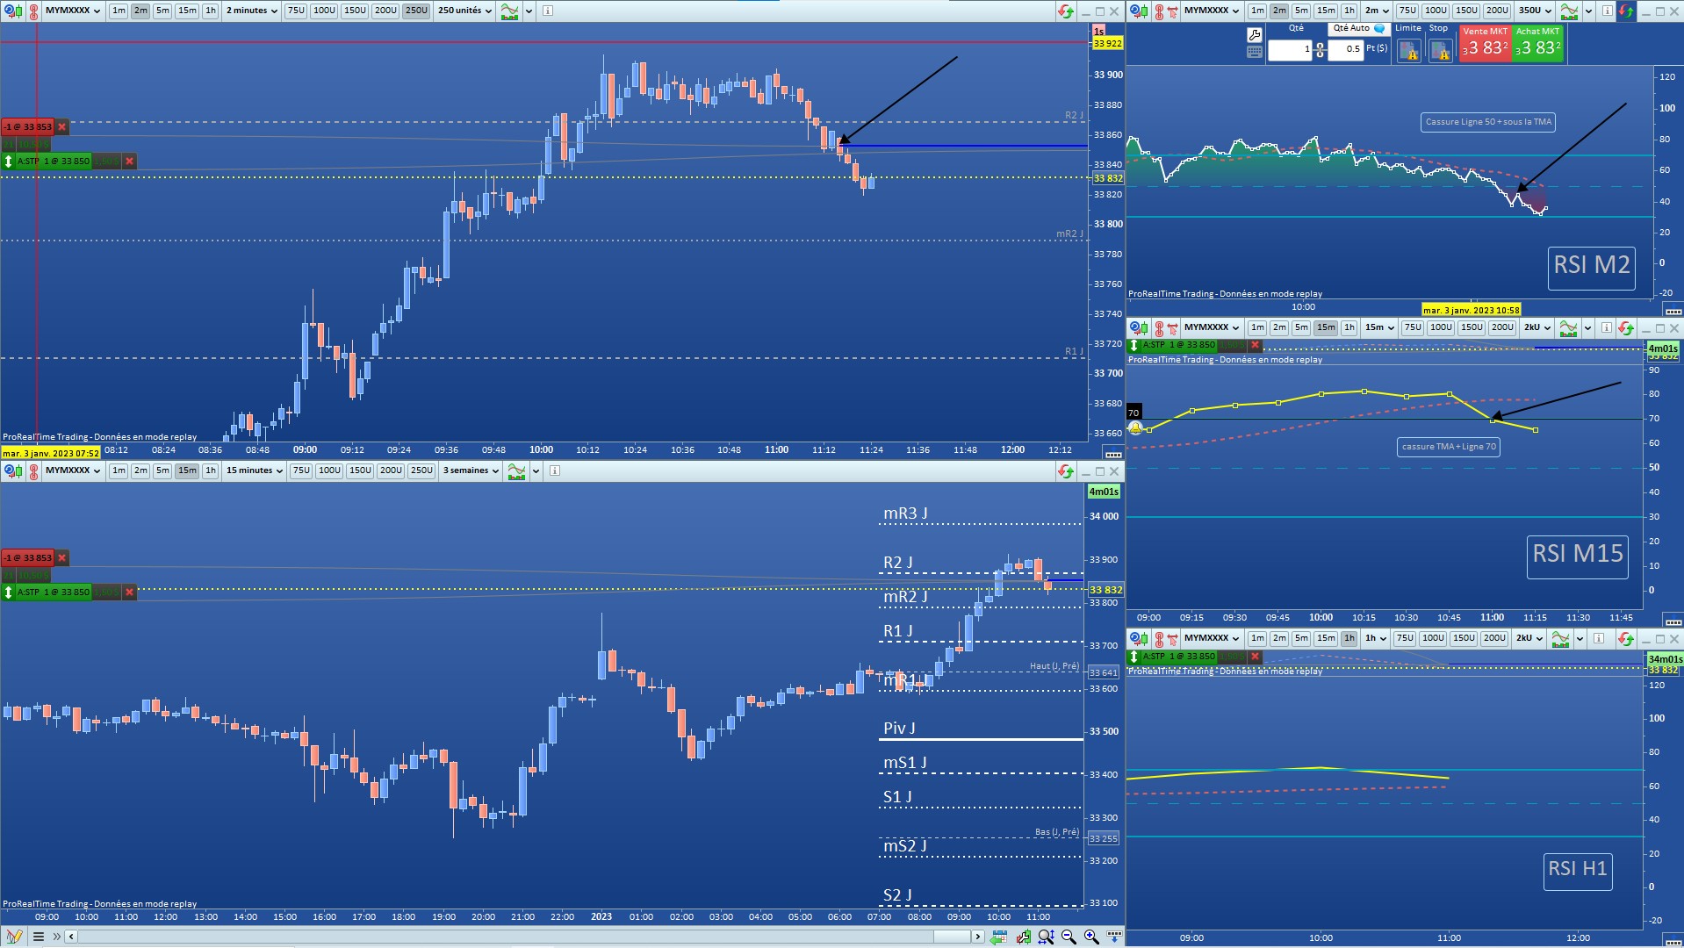The image size is (1684, 948).
Task: Click the zoom out magnifier icon
Action: (1069, 937)
